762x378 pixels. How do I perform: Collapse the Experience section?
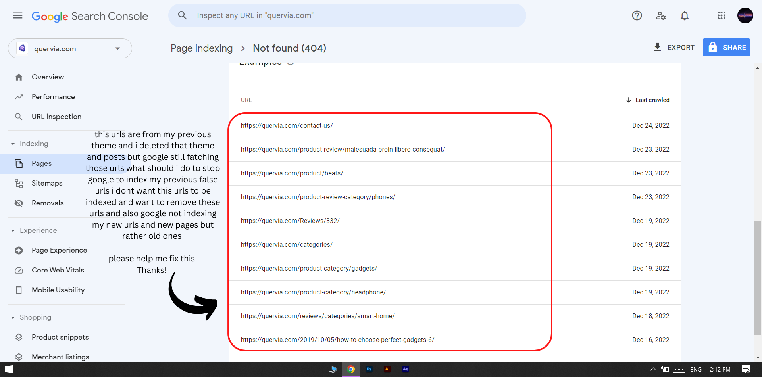pos(13,230)
